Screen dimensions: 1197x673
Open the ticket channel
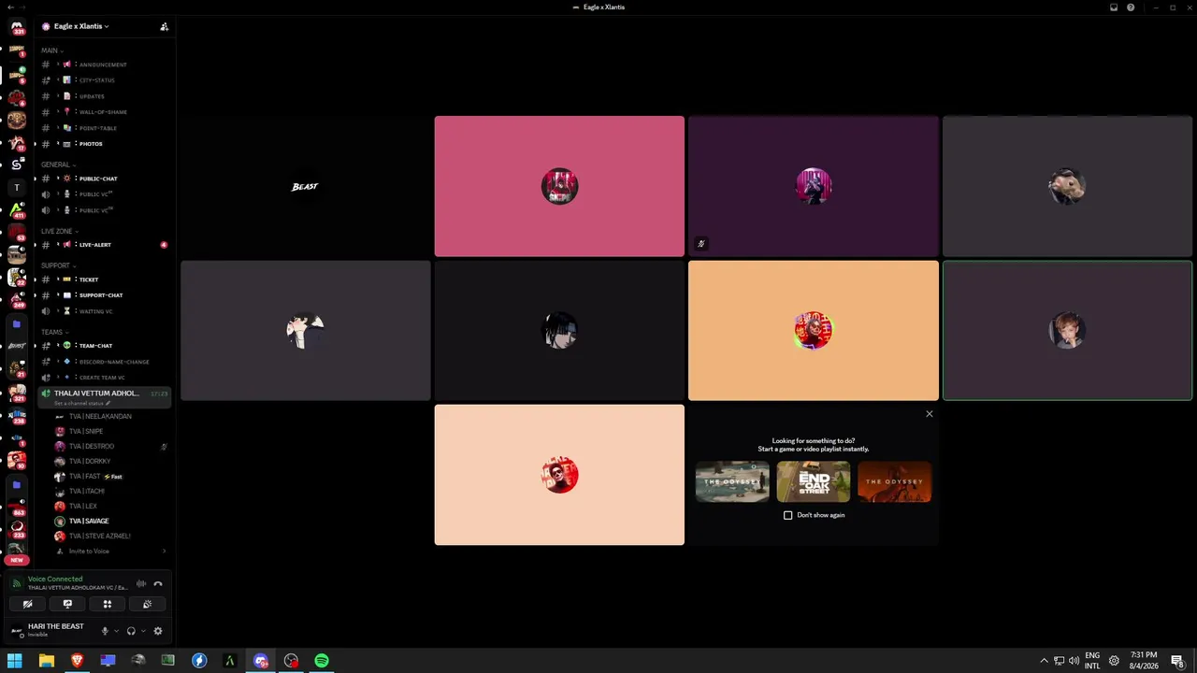point(103,279)
